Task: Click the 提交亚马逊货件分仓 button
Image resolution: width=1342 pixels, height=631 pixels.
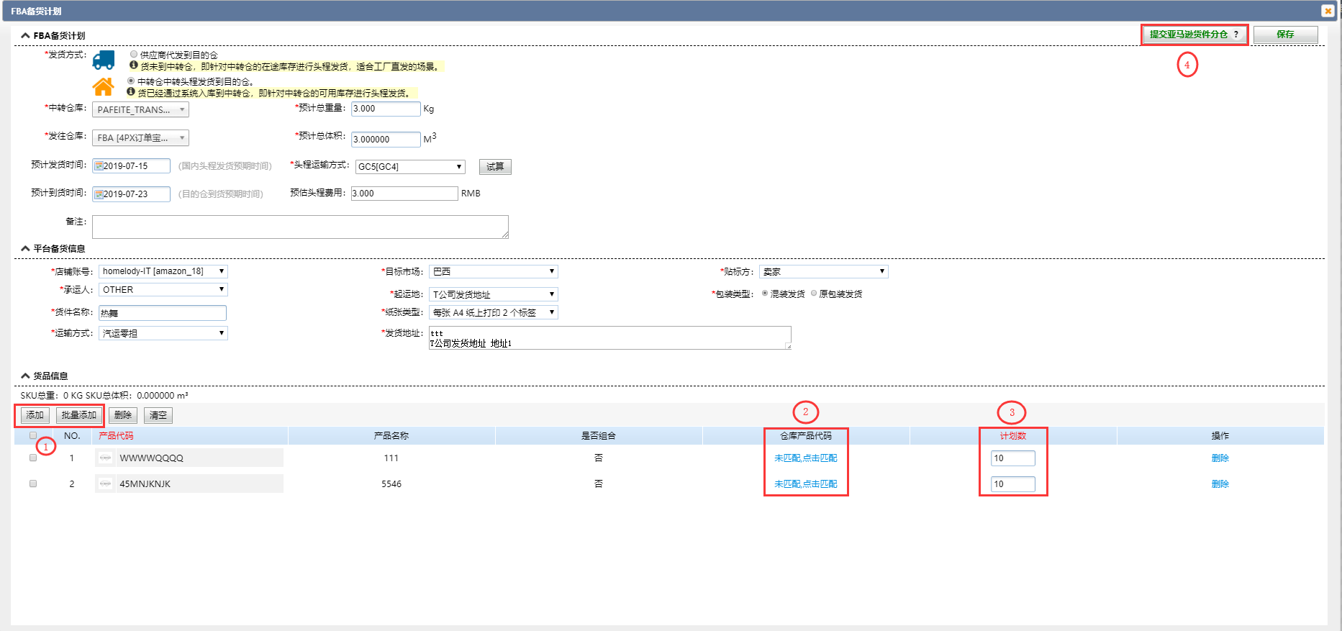Action: [x=1194, y=35]
